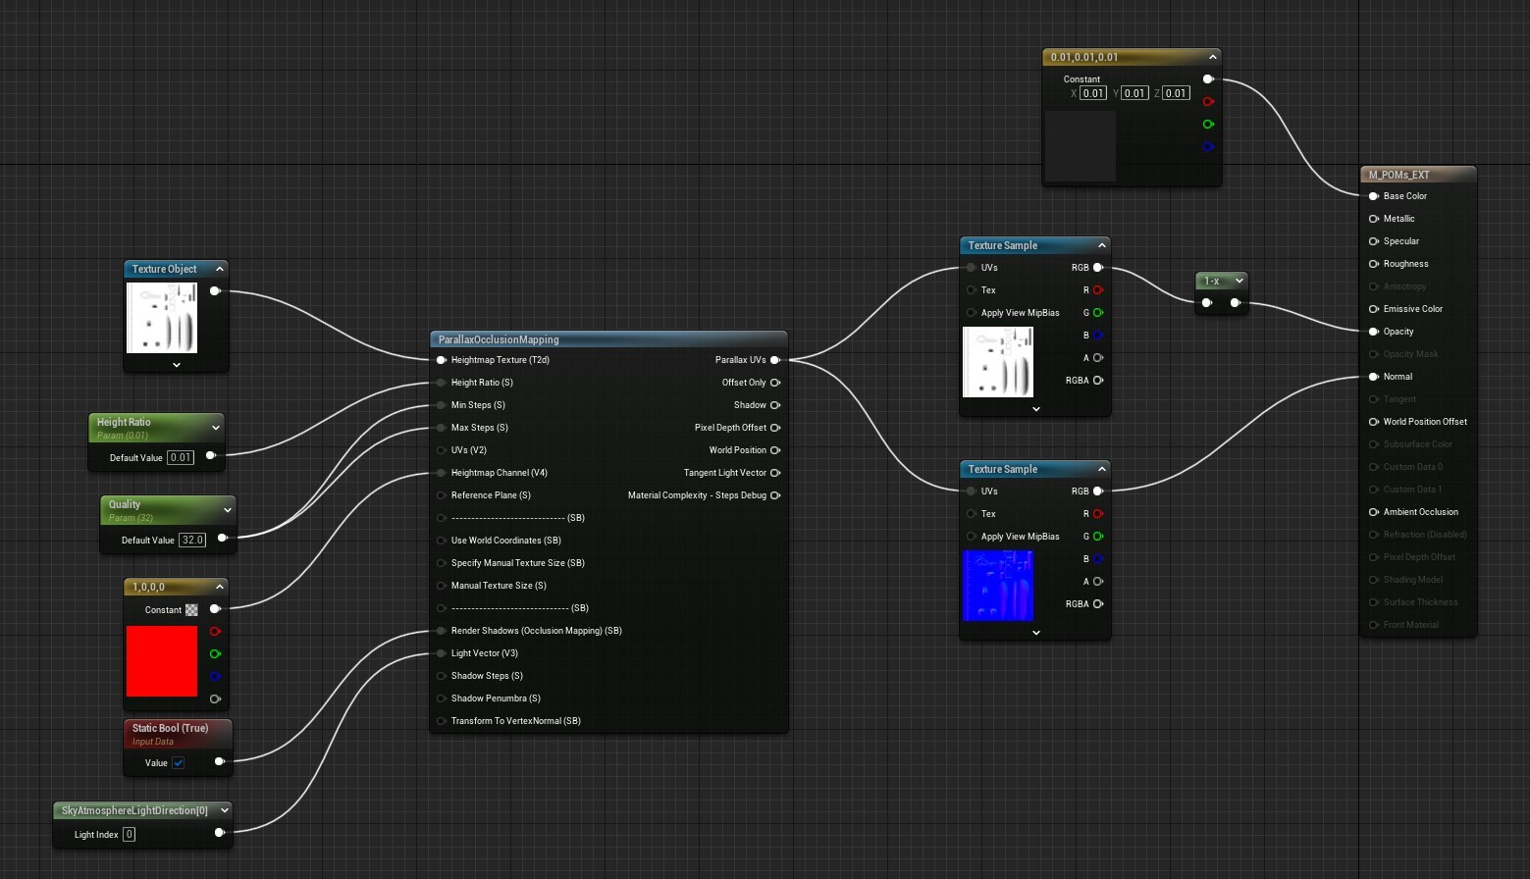Open the 1-x node dropdown arrow
The width and height of the screenshot is (1530, 879).
point(1240,281)
